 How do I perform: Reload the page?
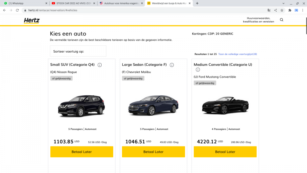tap(17, 10)
